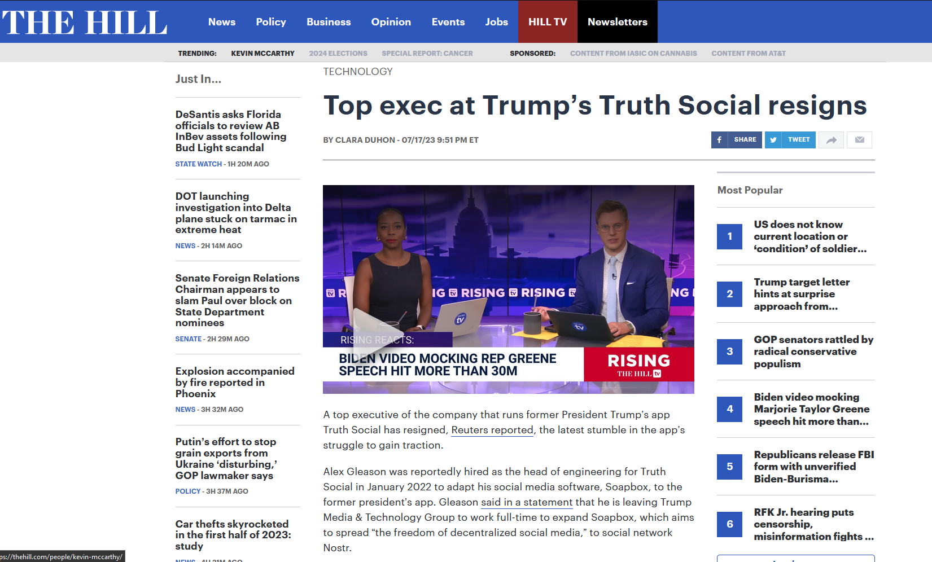The height and width of the screenshot is (562, 932).
Task: Open Special Report: Cancer link
Action: point(427,54)
